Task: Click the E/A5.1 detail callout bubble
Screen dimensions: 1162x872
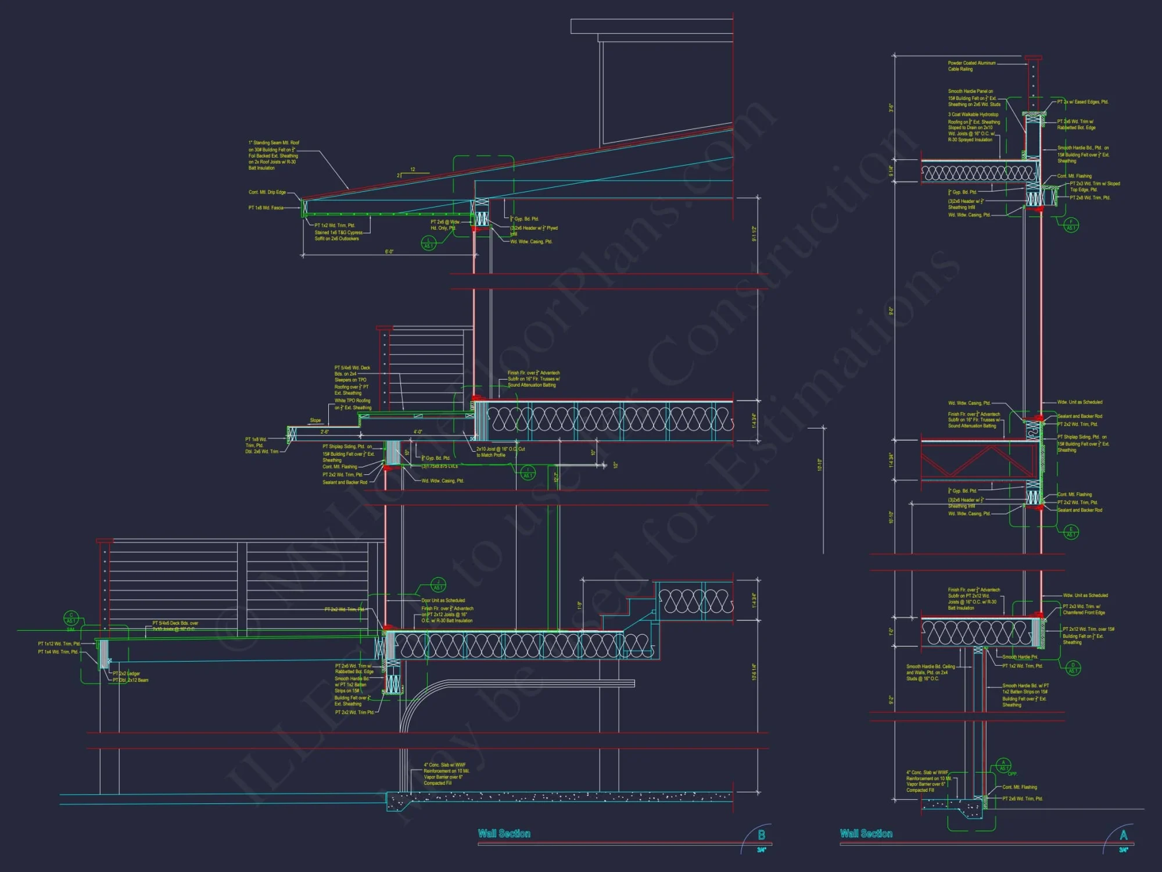Action: (x=1071, y=531)
